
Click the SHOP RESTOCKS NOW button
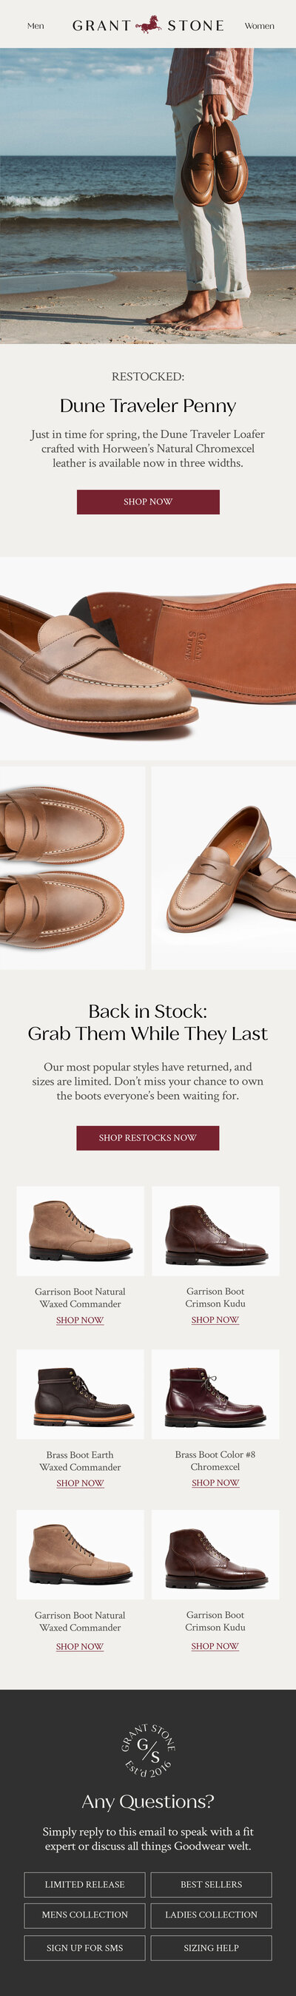pyautogui.click(x=148, y=1138)
